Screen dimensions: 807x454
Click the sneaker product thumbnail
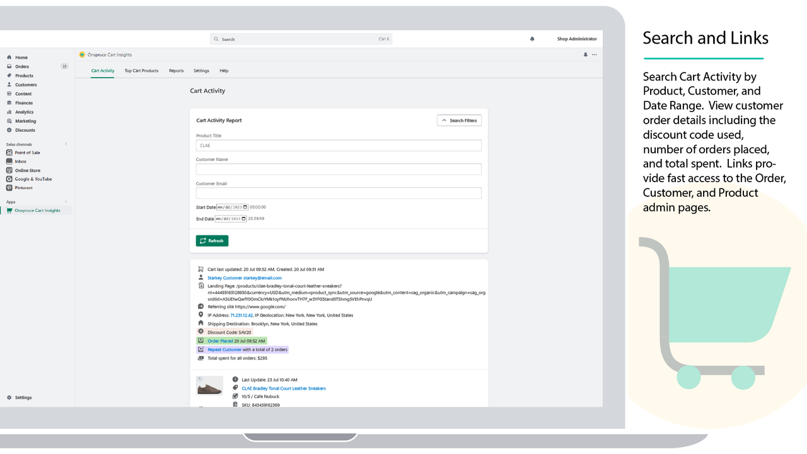209,386
